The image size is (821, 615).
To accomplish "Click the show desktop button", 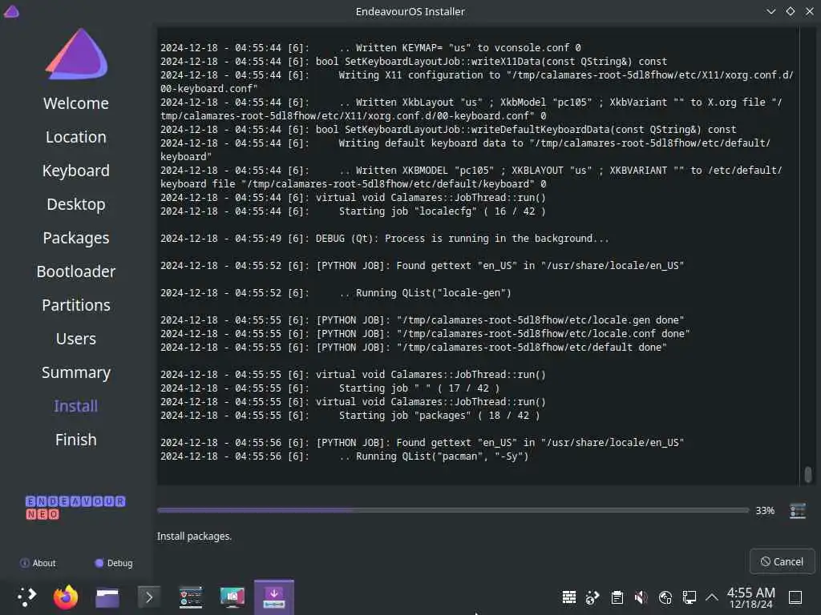I will [795, 597].
